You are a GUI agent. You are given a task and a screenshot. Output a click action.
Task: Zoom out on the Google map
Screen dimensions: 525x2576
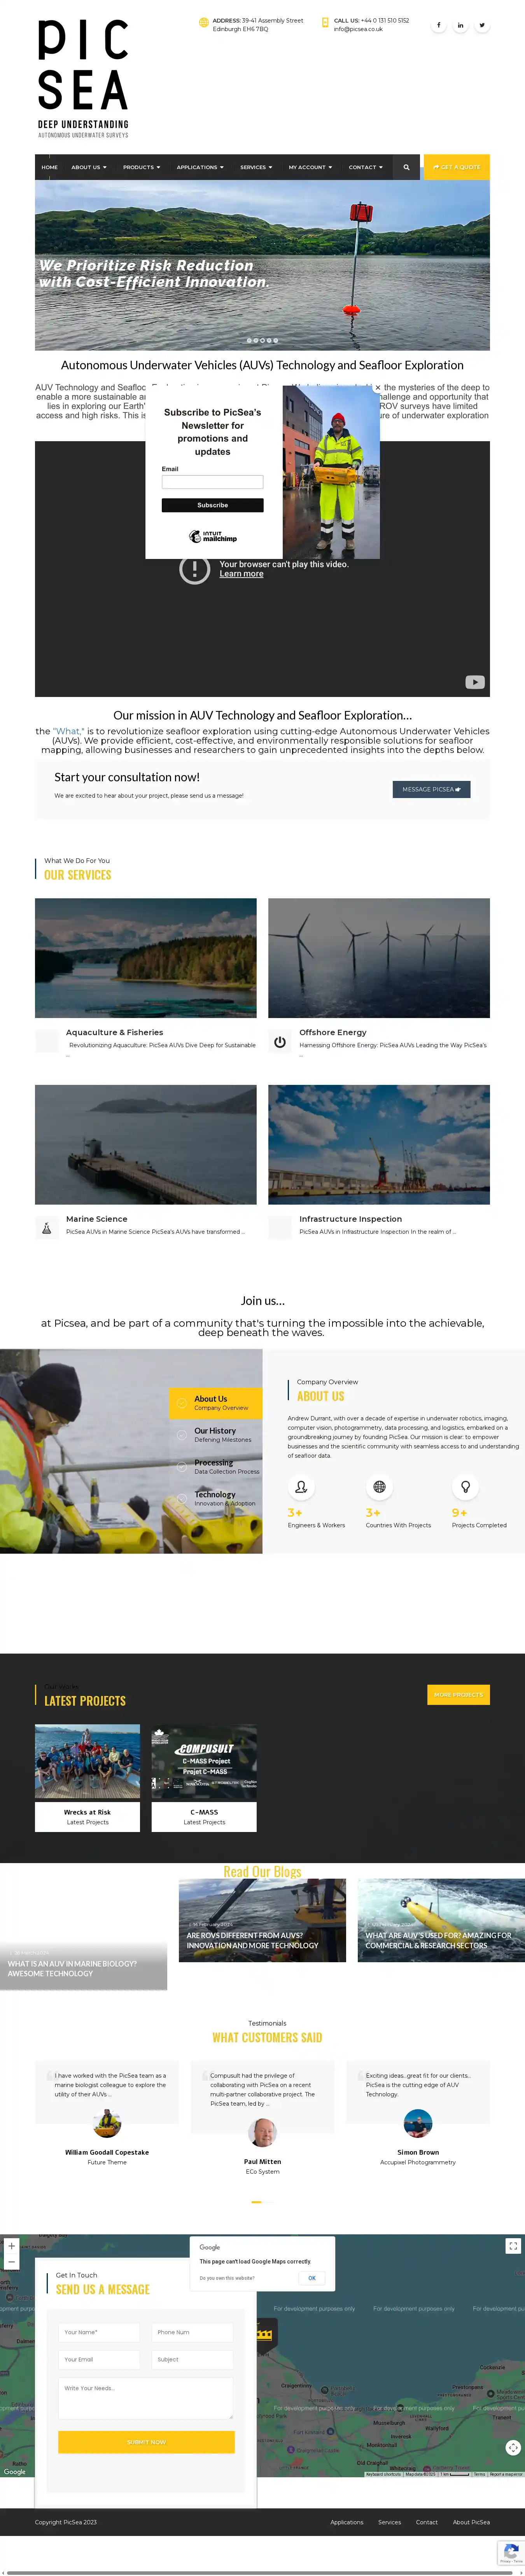[x=11, y=2261]
